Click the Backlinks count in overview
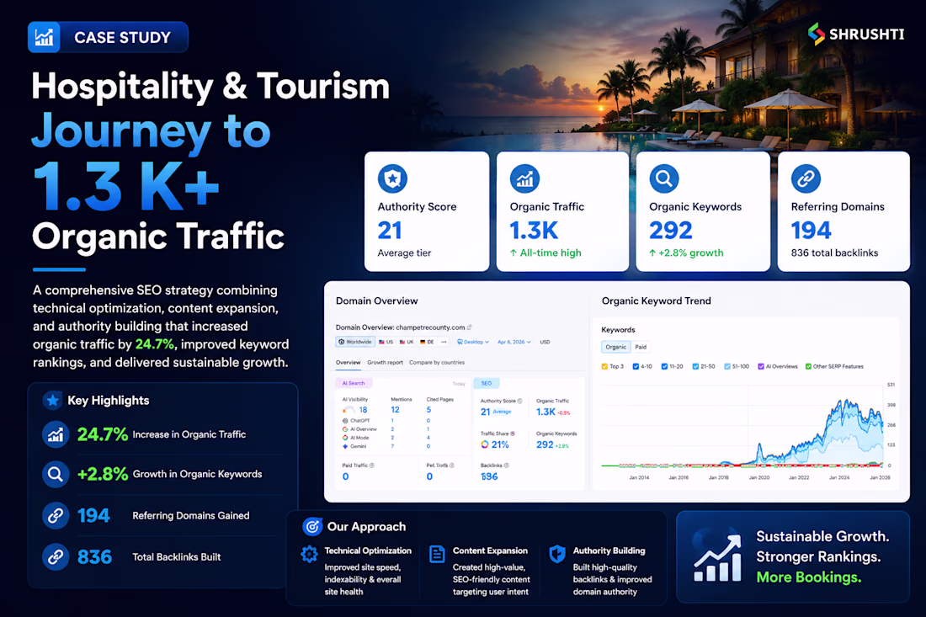Viewport: 926px width, 617px height. coord(489,476)
